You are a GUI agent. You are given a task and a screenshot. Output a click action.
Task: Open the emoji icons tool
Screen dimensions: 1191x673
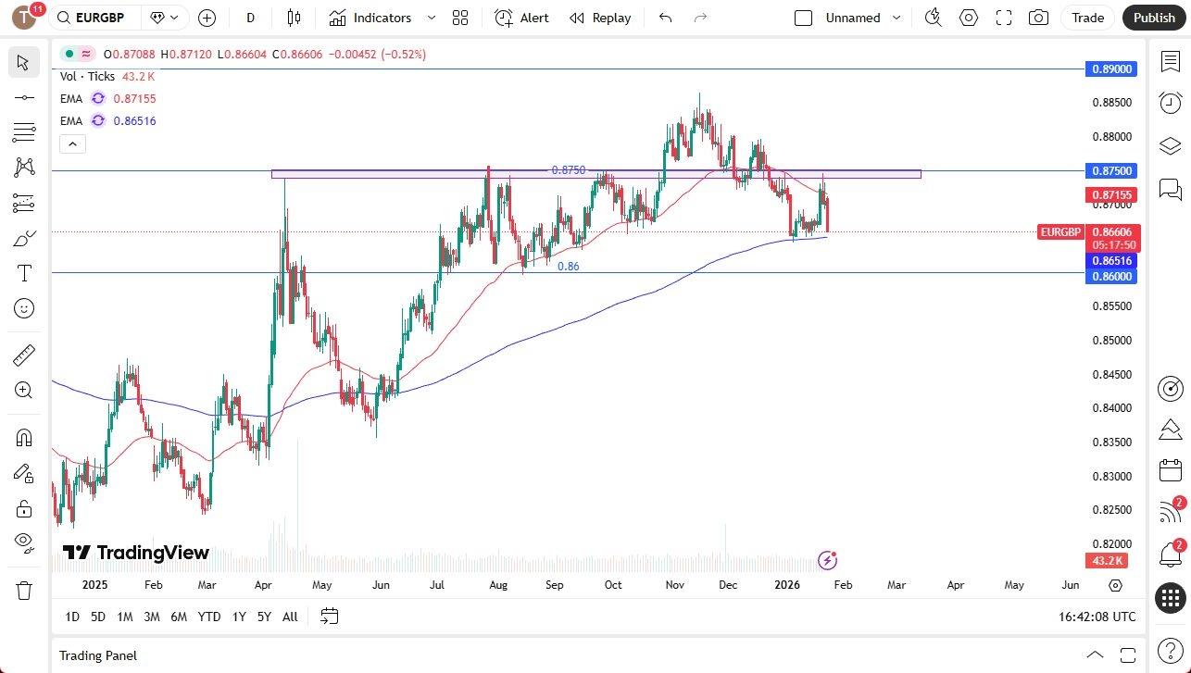click(x=24, y=308)
